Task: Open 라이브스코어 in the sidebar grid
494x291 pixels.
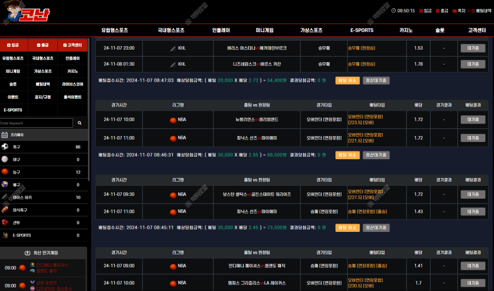Action: click(72, 84)
